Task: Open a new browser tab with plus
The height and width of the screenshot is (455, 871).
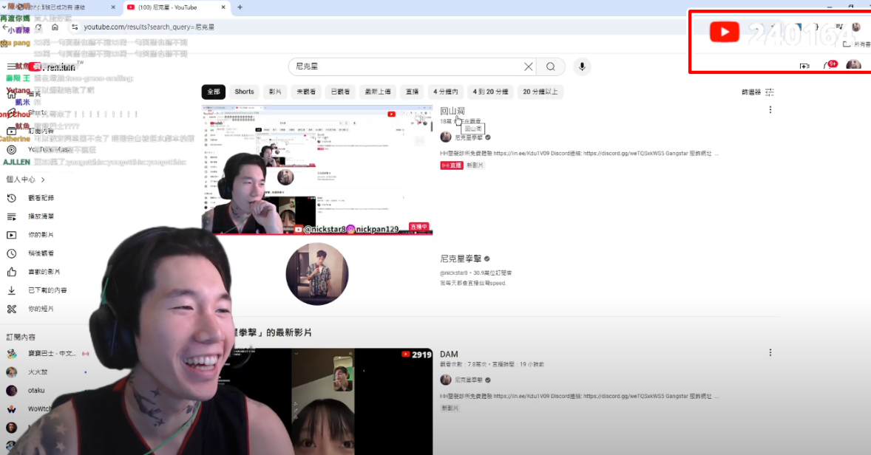Action: (x=240, y=7)
